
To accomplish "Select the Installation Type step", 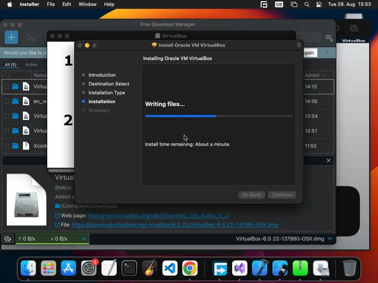I will 107,92.
